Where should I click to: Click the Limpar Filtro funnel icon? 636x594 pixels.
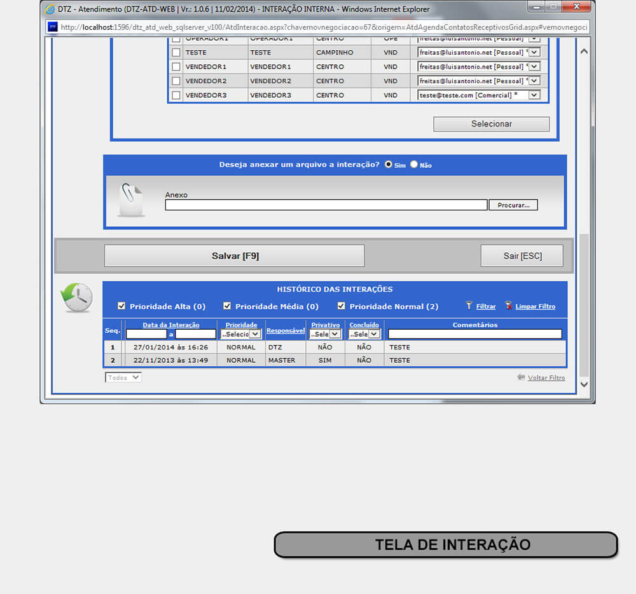click(508, 306)
